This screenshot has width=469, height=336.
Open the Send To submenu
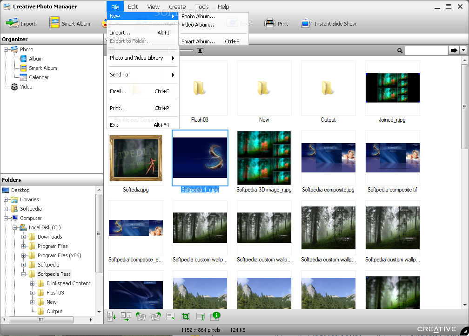(143, 75)
